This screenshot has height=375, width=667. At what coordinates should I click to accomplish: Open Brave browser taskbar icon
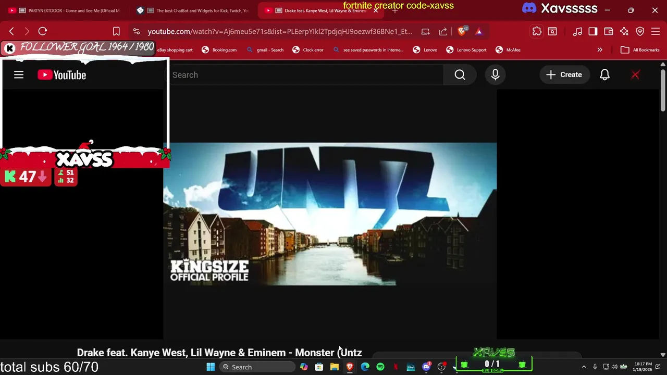click(350, 367)
